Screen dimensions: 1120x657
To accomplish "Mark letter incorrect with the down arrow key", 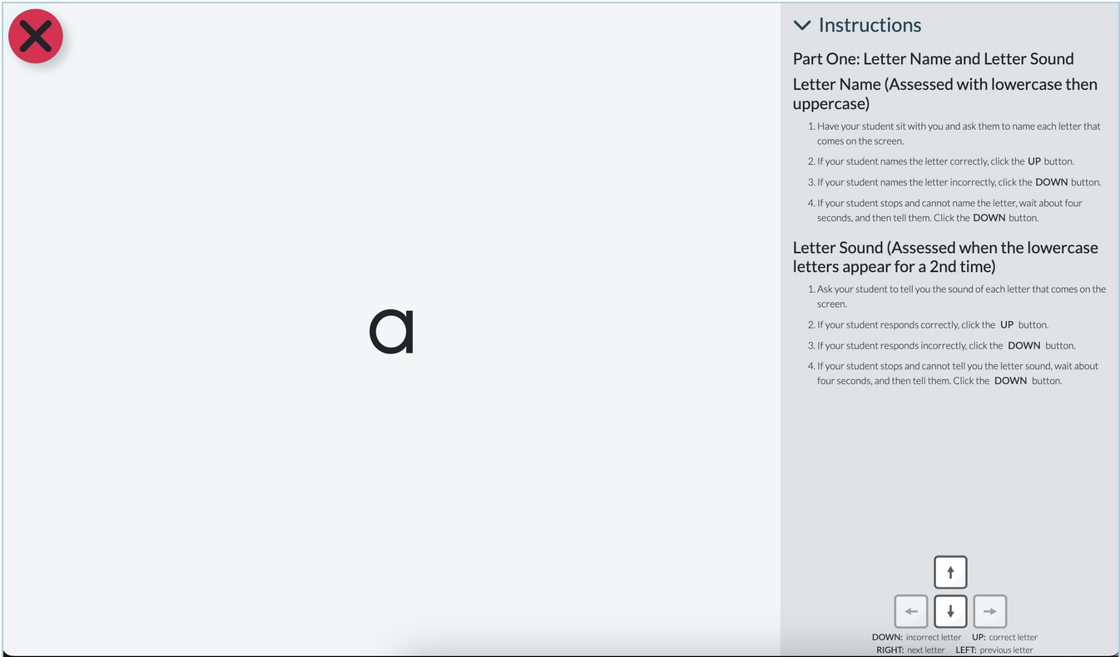I will (950, 611).
